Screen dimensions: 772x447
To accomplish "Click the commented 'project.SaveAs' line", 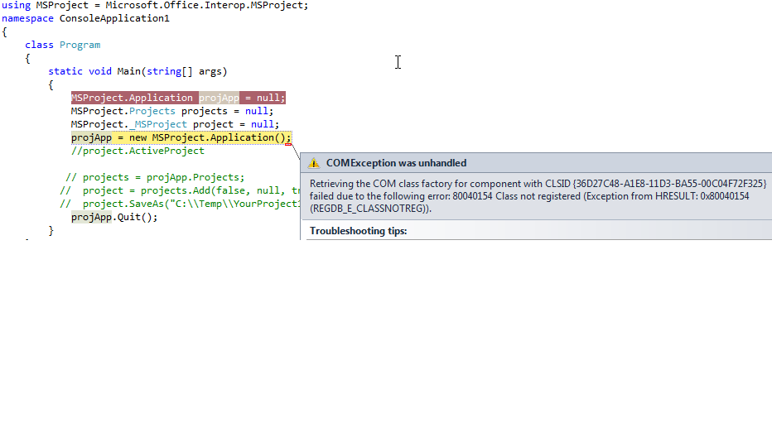I will coord(181,204).
